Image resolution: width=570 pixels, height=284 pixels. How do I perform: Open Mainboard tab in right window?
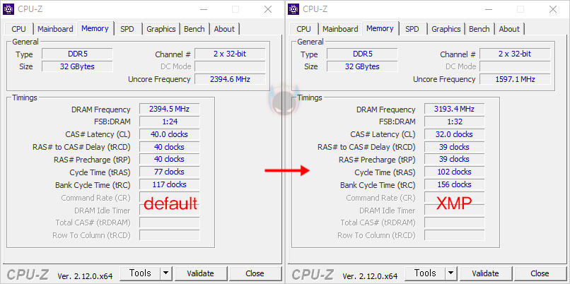pyautogui.click(x=340, y=29)
